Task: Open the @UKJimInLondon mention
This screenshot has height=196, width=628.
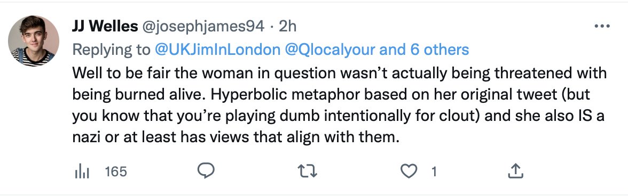Action: pos(217,50)
